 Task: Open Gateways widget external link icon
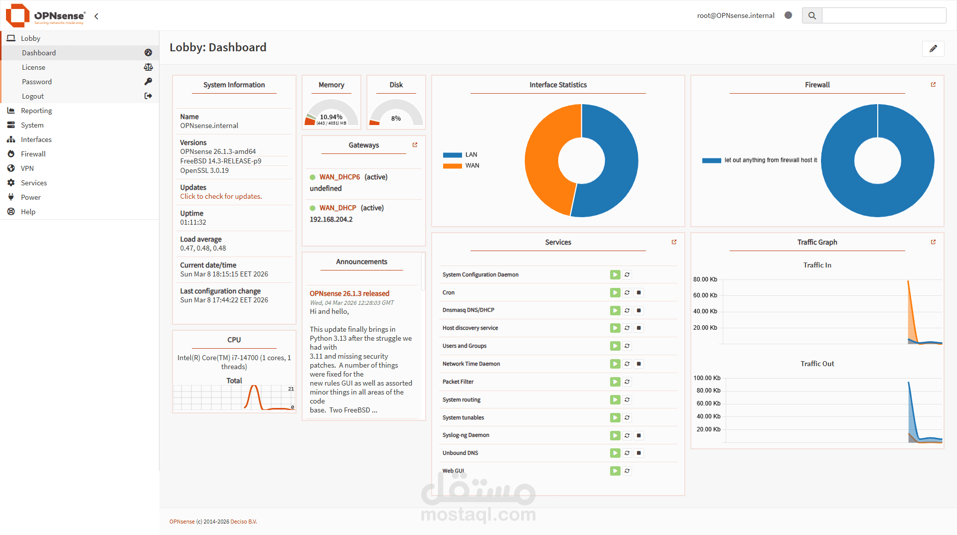pyautogui.click(x=415, y=145)
